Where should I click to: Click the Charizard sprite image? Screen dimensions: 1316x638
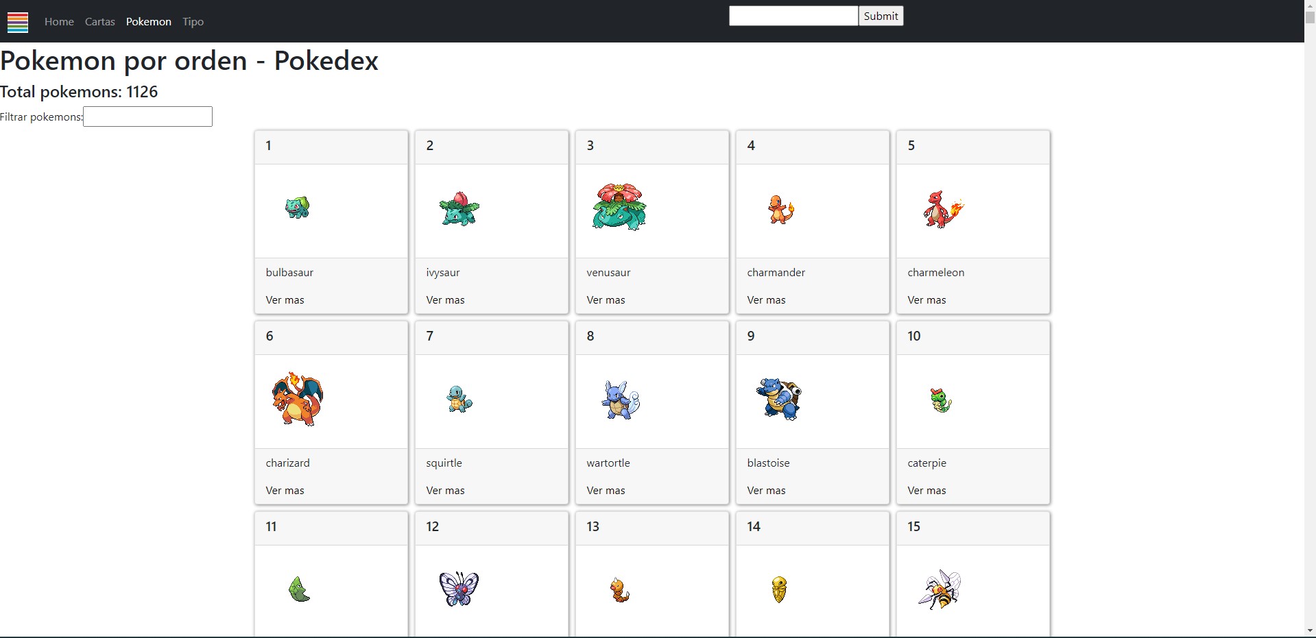298,399
